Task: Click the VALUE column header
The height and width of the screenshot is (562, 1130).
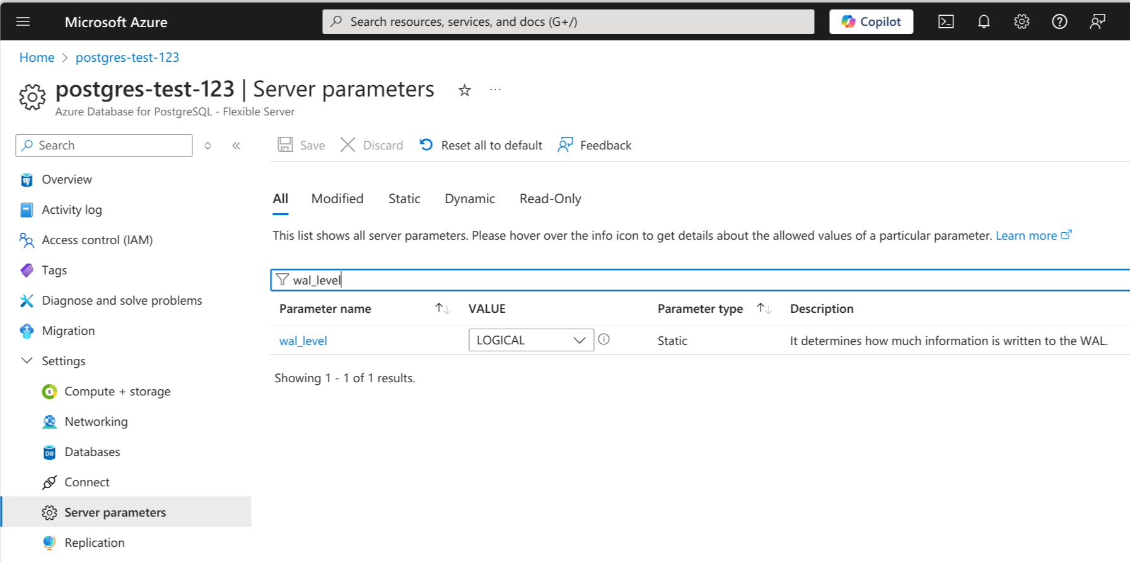Action: [x=487, y=308]
